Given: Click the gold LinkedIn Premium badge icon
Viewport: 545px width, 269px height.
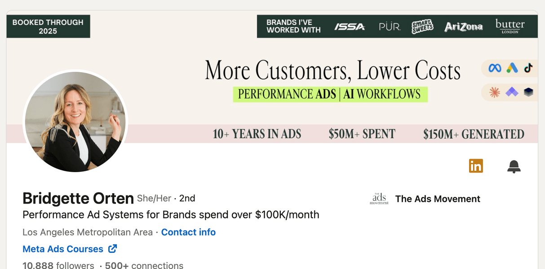Looking at the screenshot, I should (x=476, y=166).
